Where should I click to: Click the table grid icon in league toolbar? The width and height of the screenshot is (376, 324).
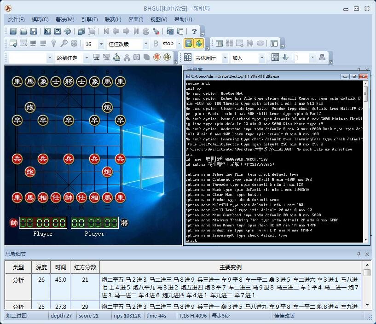pos(219,43)
